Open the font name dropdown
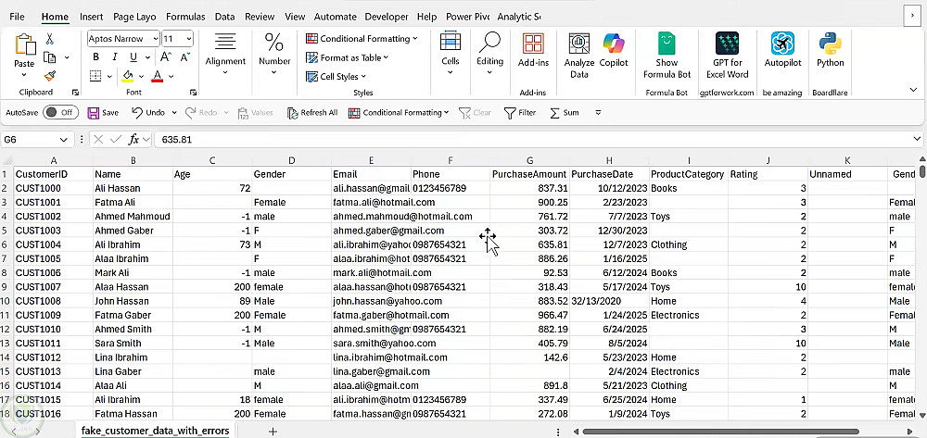Viewport: 927px width, 438px height. coord(156,39)
